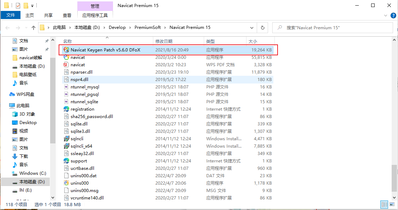Expand the chevron after 本地磁盘 (D:) in address bar
The width and height of the screenshot is (398, 210).
pyautogui.click(x=104, y=27)
